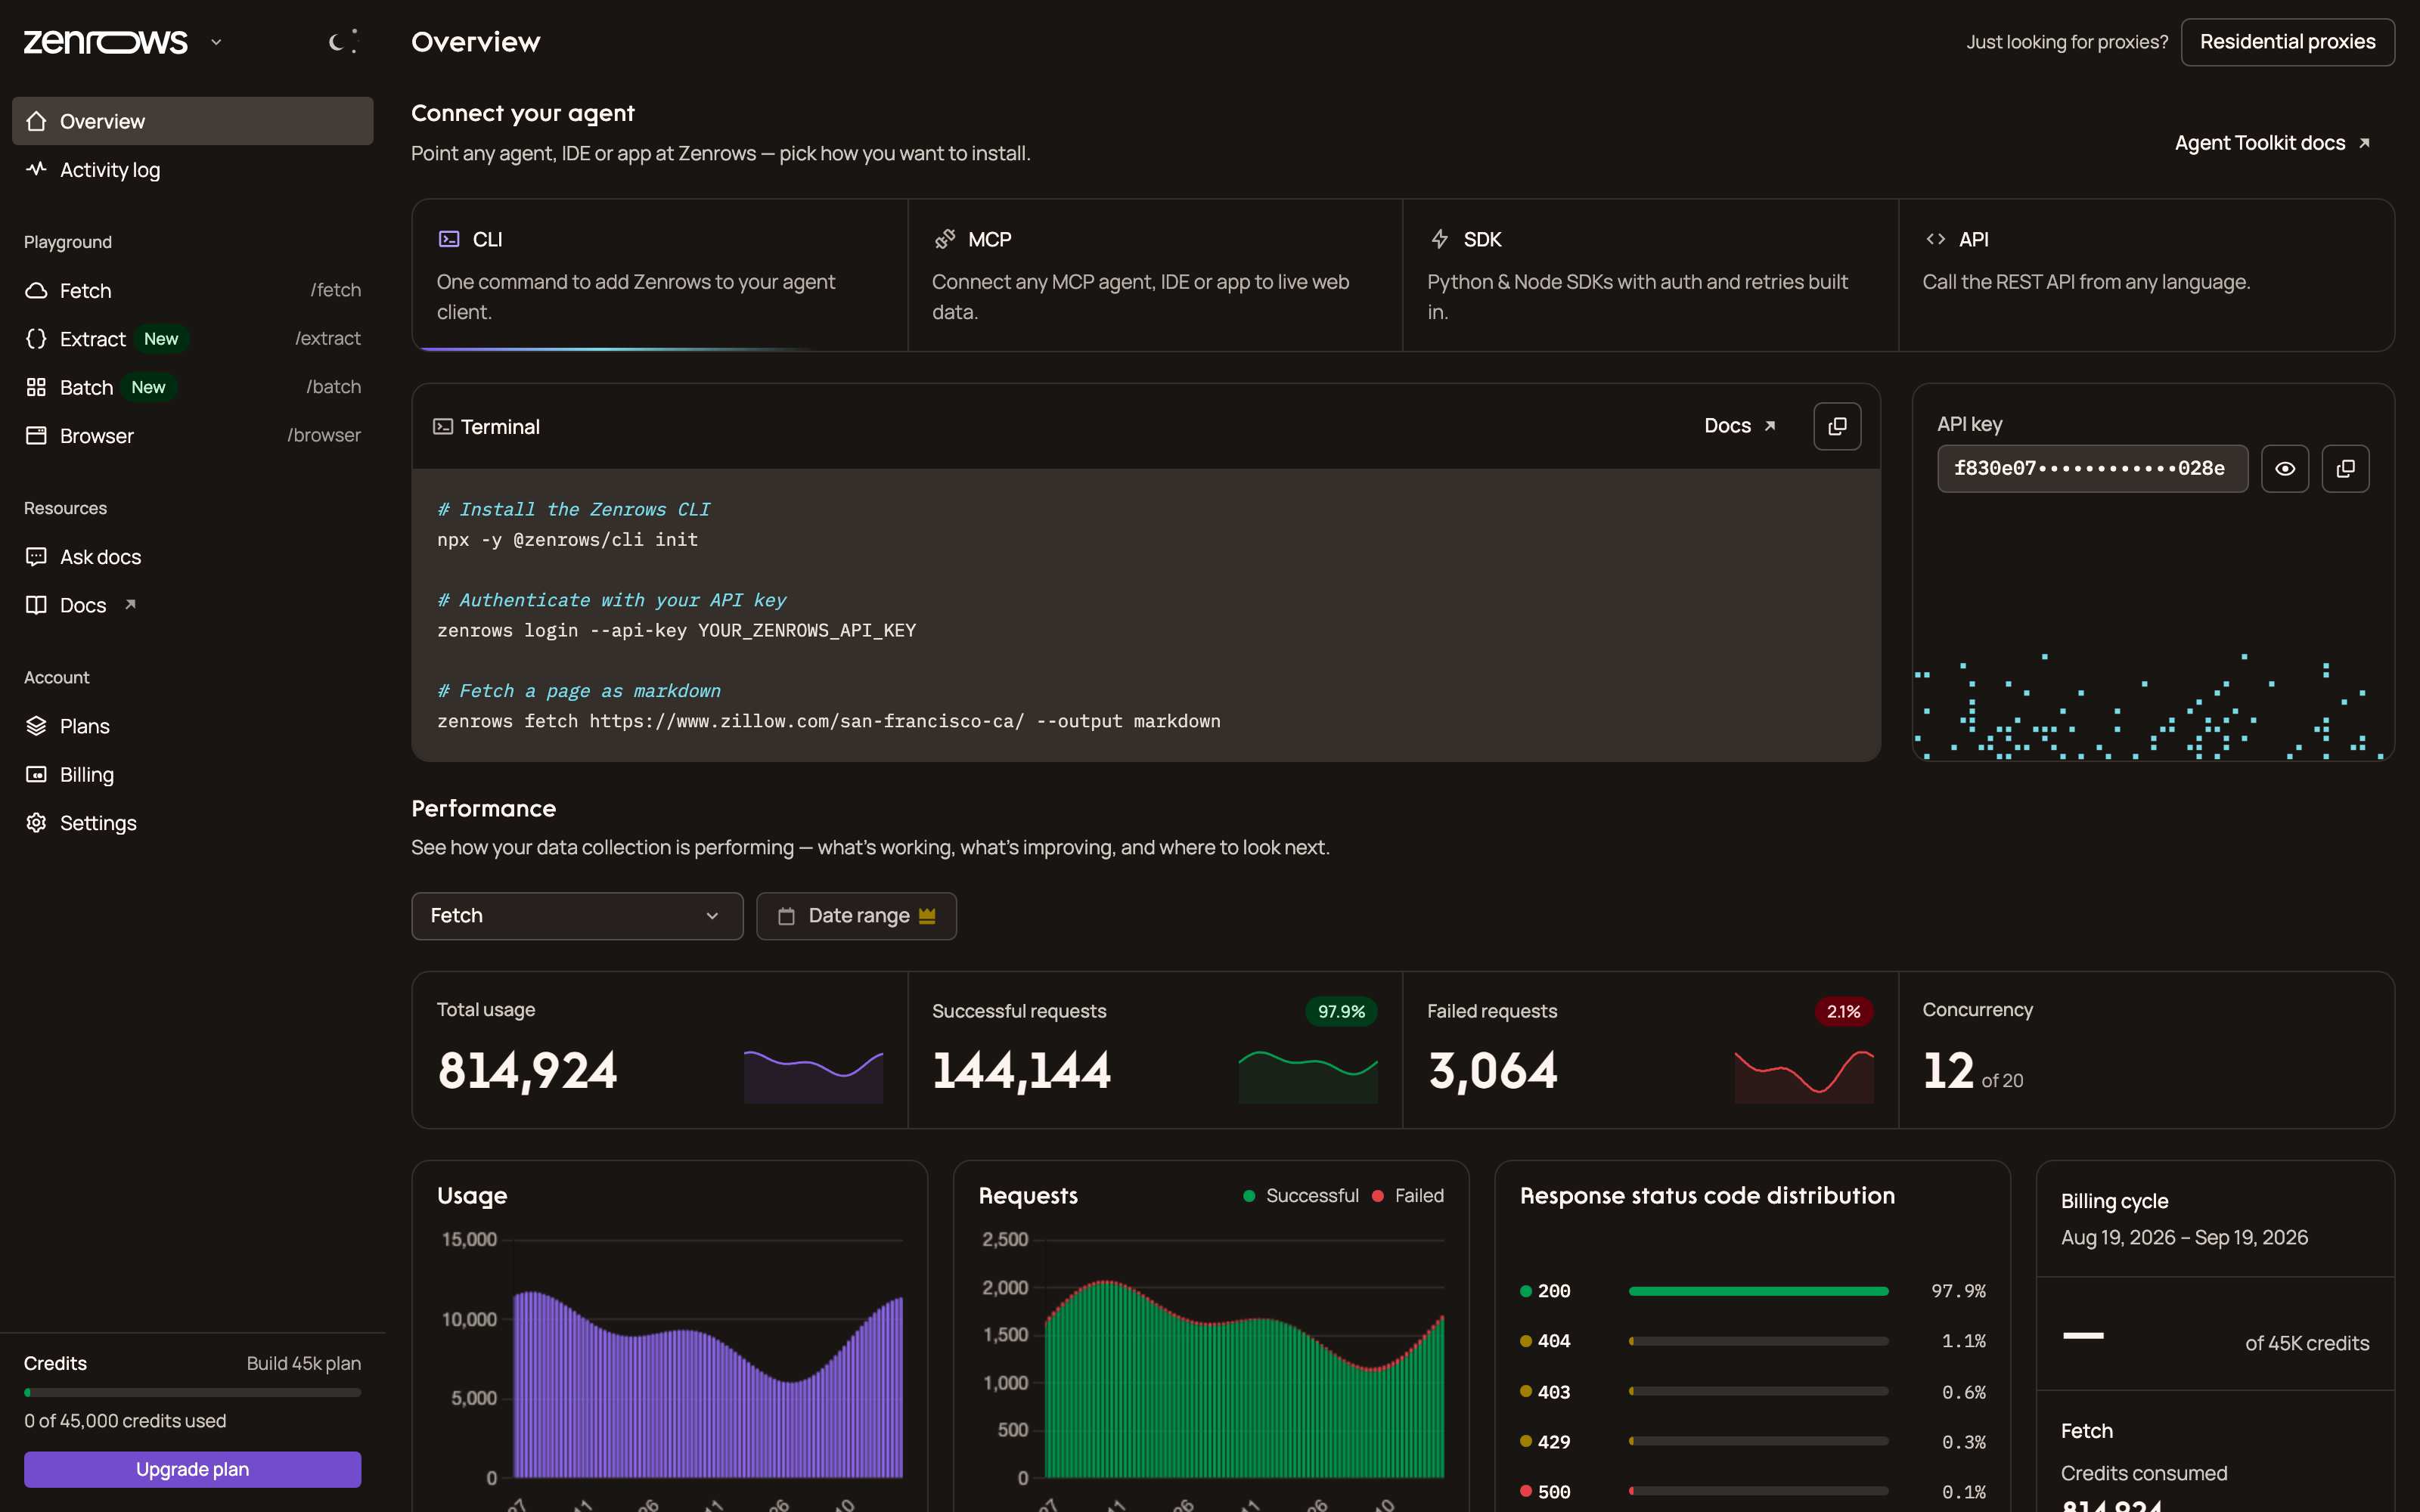2420x1512 pixels.
Task: Click the Billing card icon
Action: 36,774
